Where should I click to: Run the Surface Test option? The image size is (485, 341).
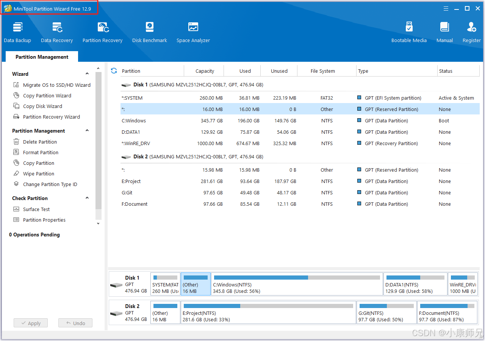tap(36, 209)
